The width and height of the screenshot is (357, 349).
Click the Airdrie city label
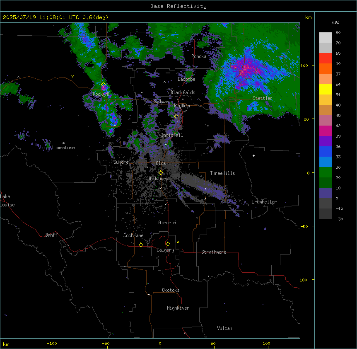coord(167,223)
